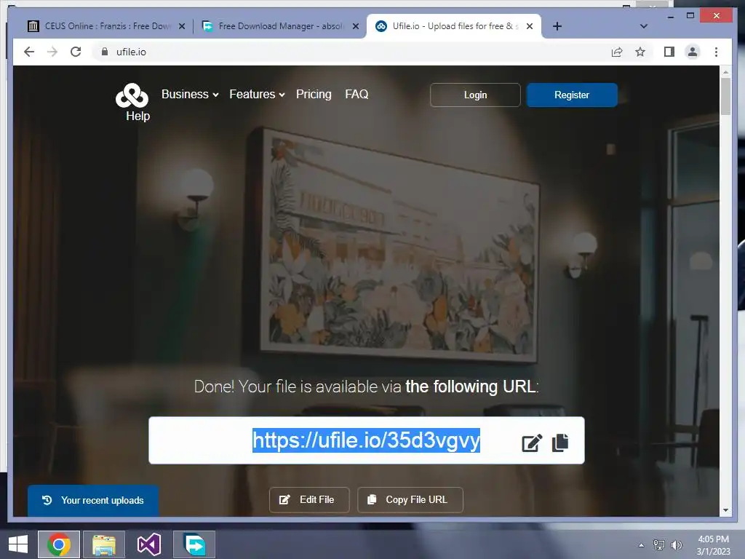
Task: Close the Ufile.io tab
Action: pyautogui.click(x=530, y=27)
